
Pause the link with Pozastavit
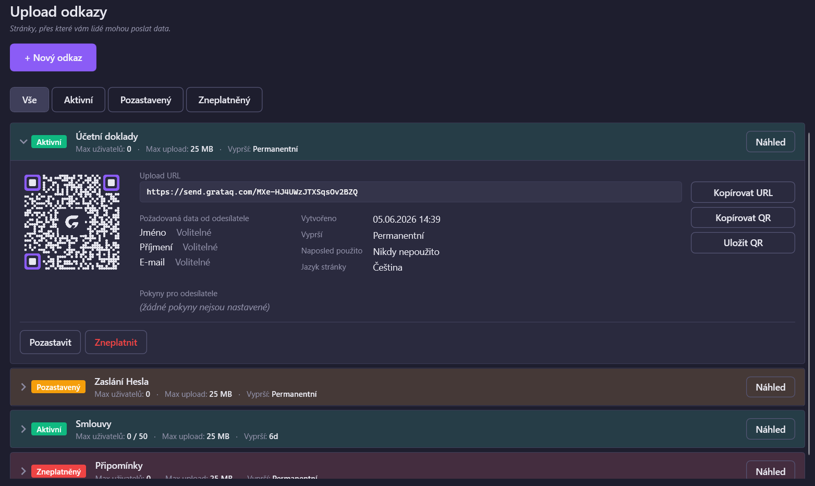[50, 342]
